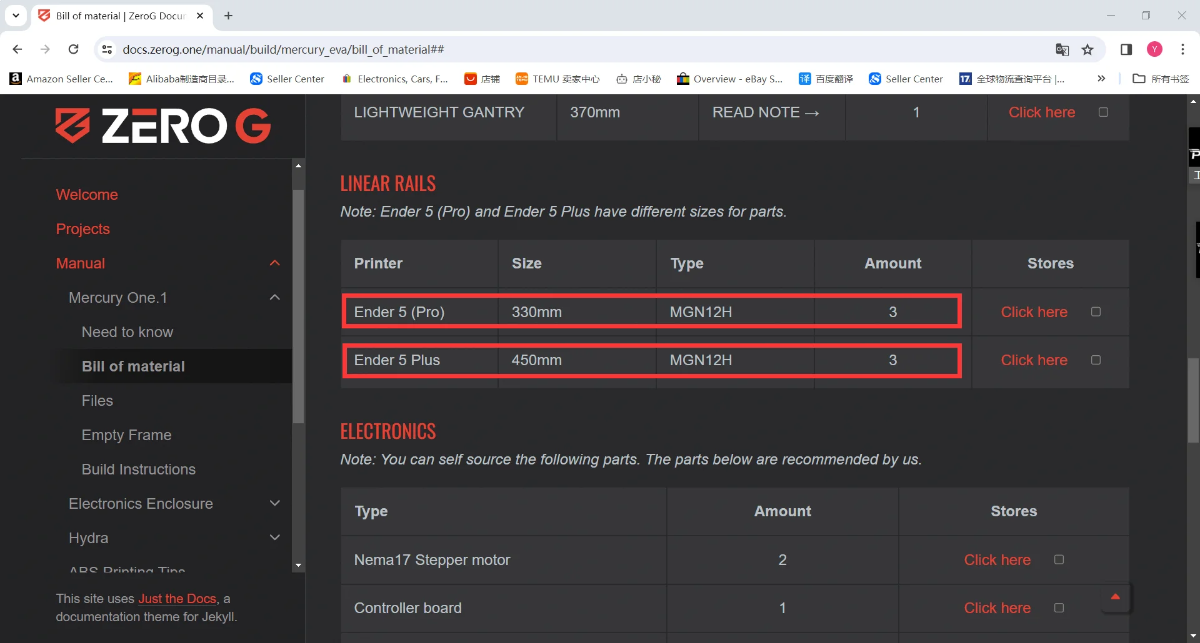1200x643 pixels.
Task: Open the tab search dropdown arrow
Action: point(16,16)
